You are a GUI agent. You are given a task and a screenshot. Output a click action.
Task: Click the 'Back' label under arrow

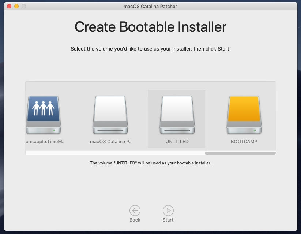tap(135, 220)
